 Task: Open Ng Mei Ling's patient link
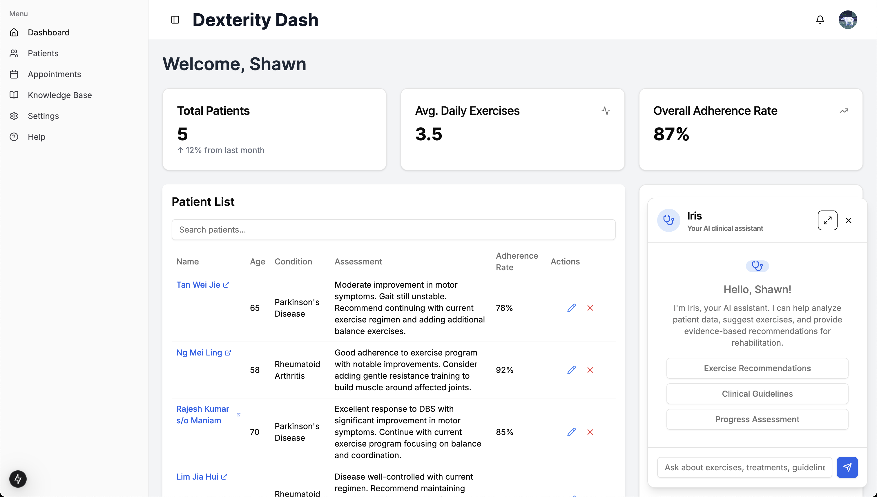pyautogui.click(x=199, y=353)
